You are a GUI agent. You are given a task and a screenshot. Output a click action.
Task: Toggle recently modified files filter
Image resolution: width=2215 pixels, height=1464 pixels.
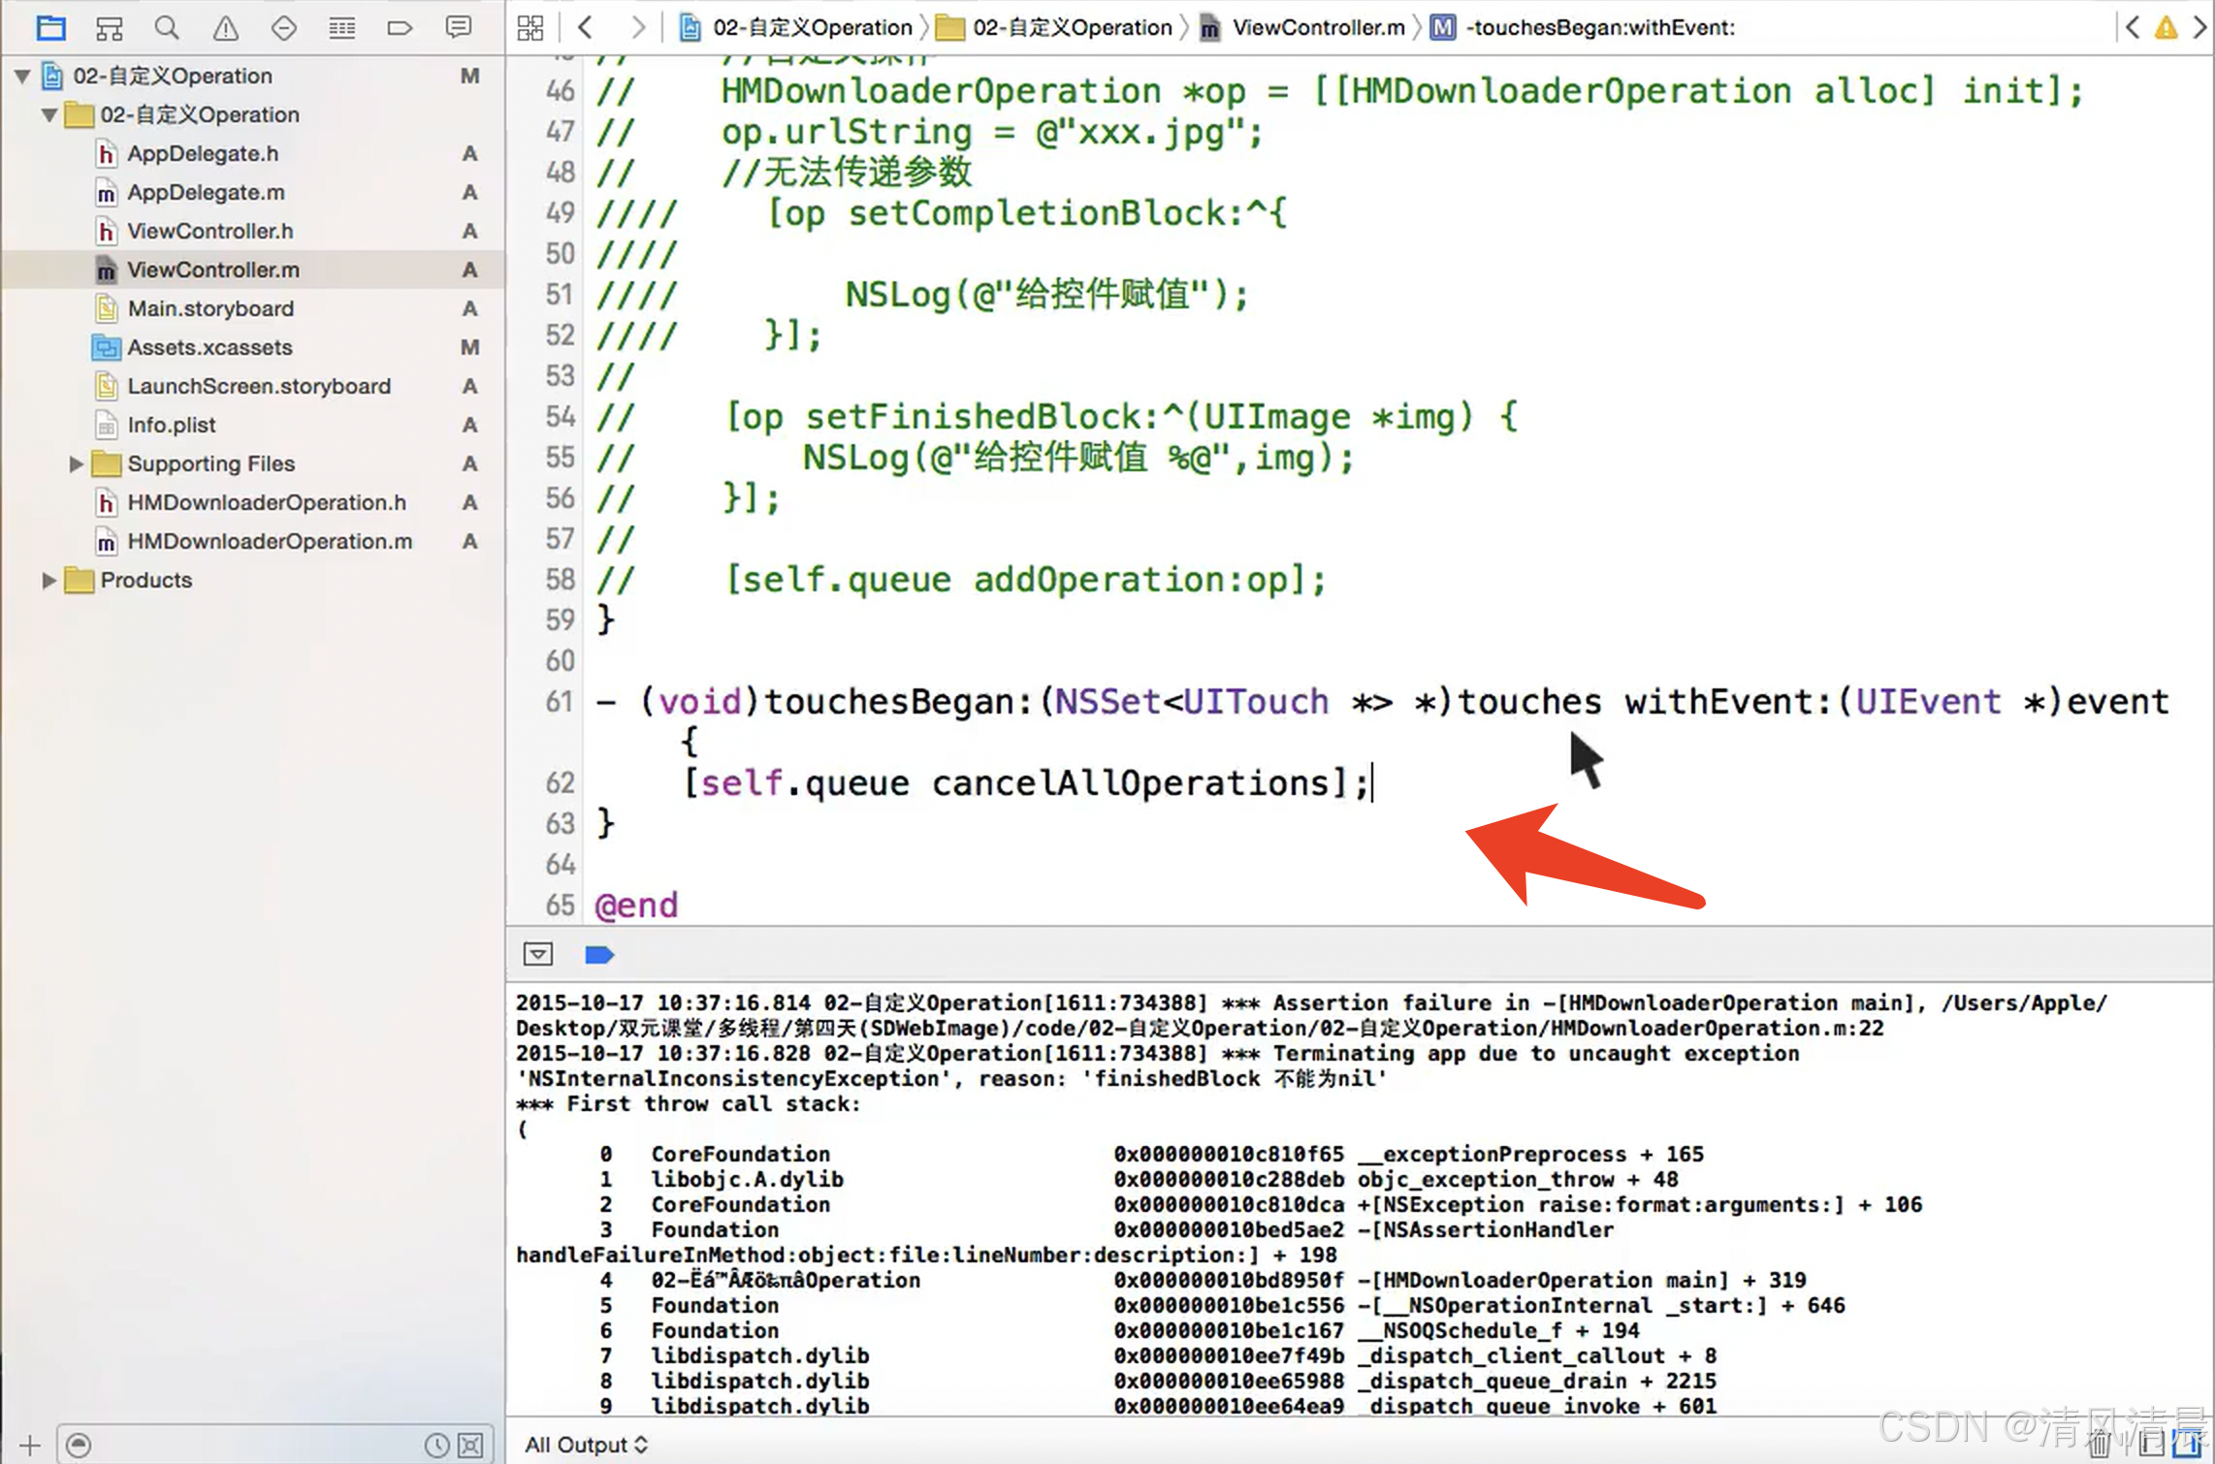(x=437, y=1446)
